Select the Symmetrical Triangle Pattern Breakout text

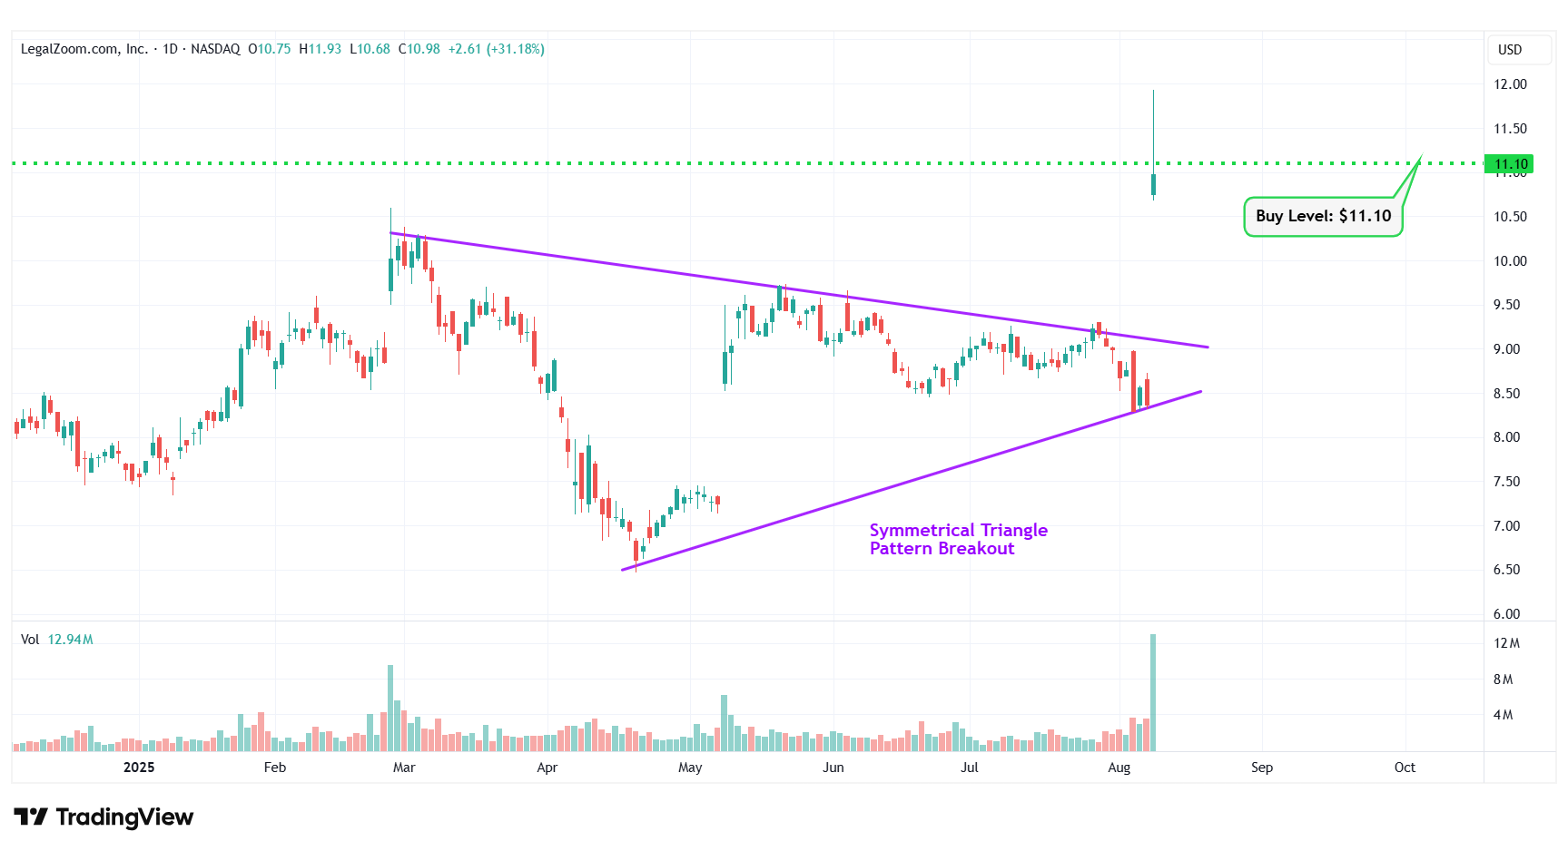(959, 540)
